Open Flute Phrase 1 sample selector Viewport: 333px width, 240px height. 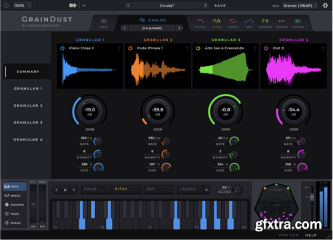point(163,48)
